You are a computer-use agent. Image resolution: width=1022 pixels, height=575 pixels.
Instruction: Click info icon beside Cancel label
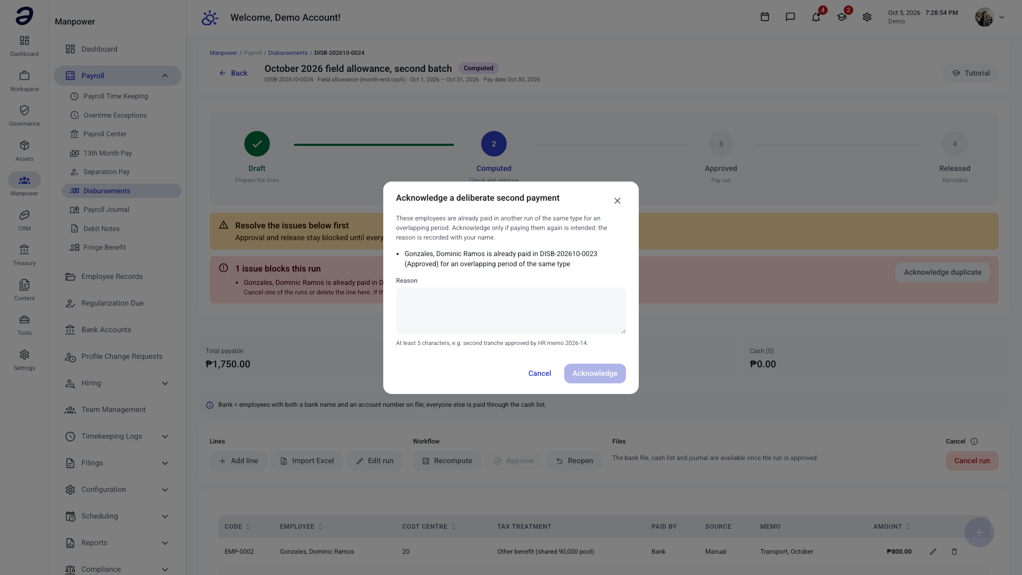click(974, 441)
